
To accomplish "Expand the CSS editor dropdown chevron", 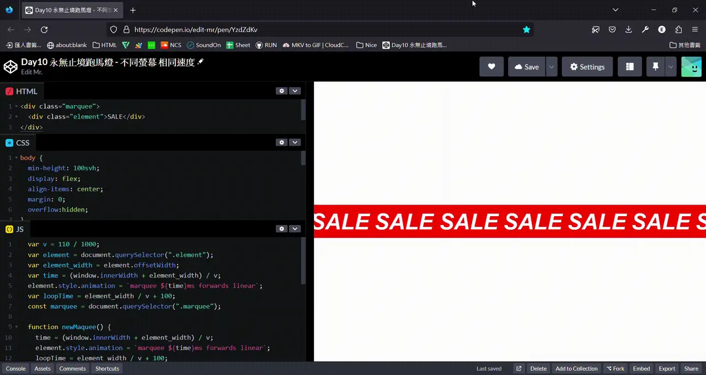I will (295, 142).
